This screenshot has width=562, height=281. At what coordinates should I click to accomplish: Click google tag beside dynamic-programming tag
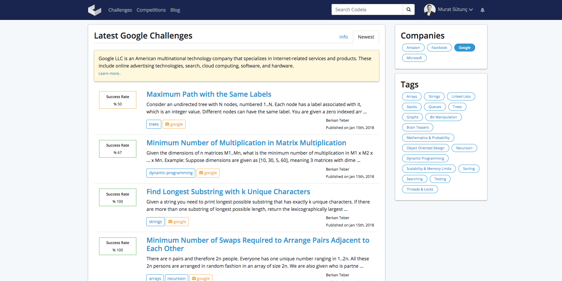pos(208,173)
